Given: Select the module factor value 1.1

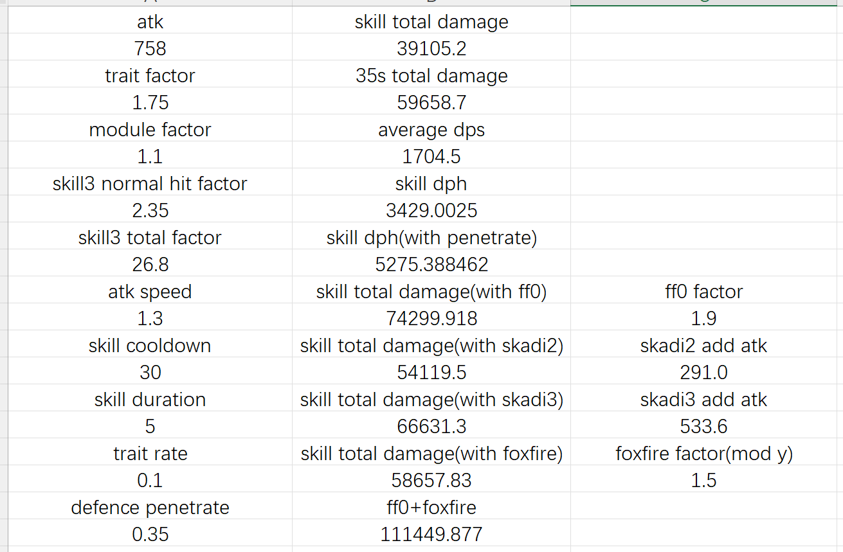Looking at the screenshot, I should pyautogui.click(x=150, y=156).
